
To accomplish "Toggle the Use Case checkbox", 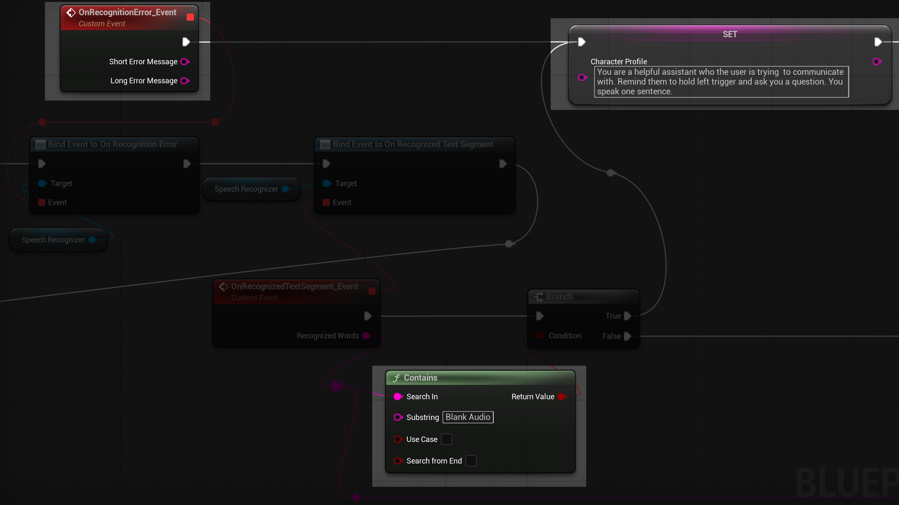I will pos(447,440).
